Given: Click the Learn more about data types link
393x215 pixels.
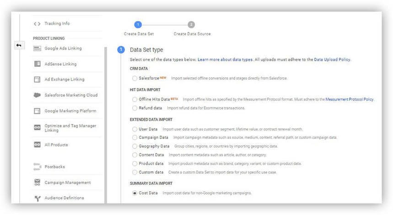Looking at the screenshot, I should tap(225, 59).
